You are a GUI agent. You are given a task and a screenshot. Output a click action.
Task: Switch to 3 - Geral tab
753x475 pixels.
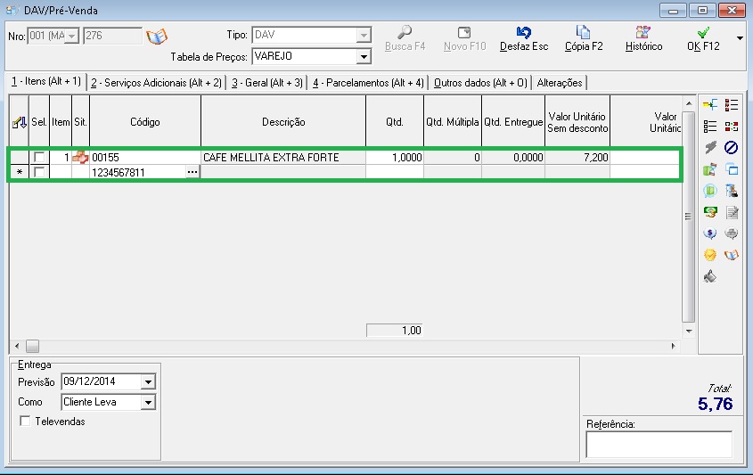click(x=267, y=83)
